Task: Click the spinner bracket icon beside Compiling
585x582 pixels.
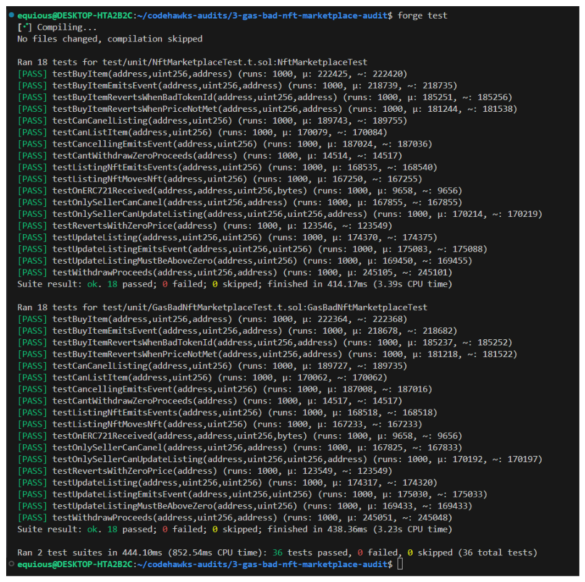Action: coord(25,27)
